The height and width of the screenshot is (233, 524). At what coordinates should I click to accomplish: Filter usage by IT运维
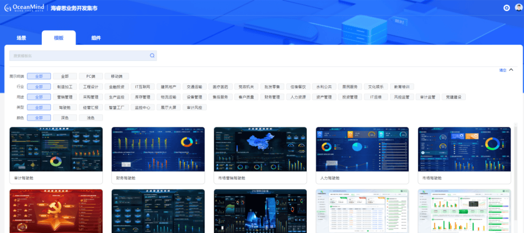[x=376, y=97]
